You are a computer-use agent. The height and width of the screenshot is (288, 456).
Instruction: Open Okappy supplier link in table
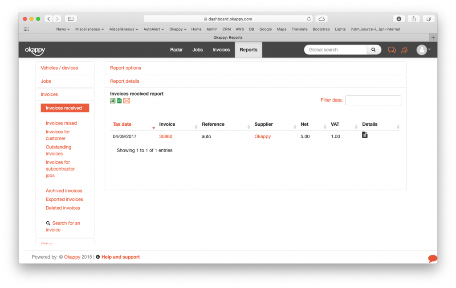[263, 136]
